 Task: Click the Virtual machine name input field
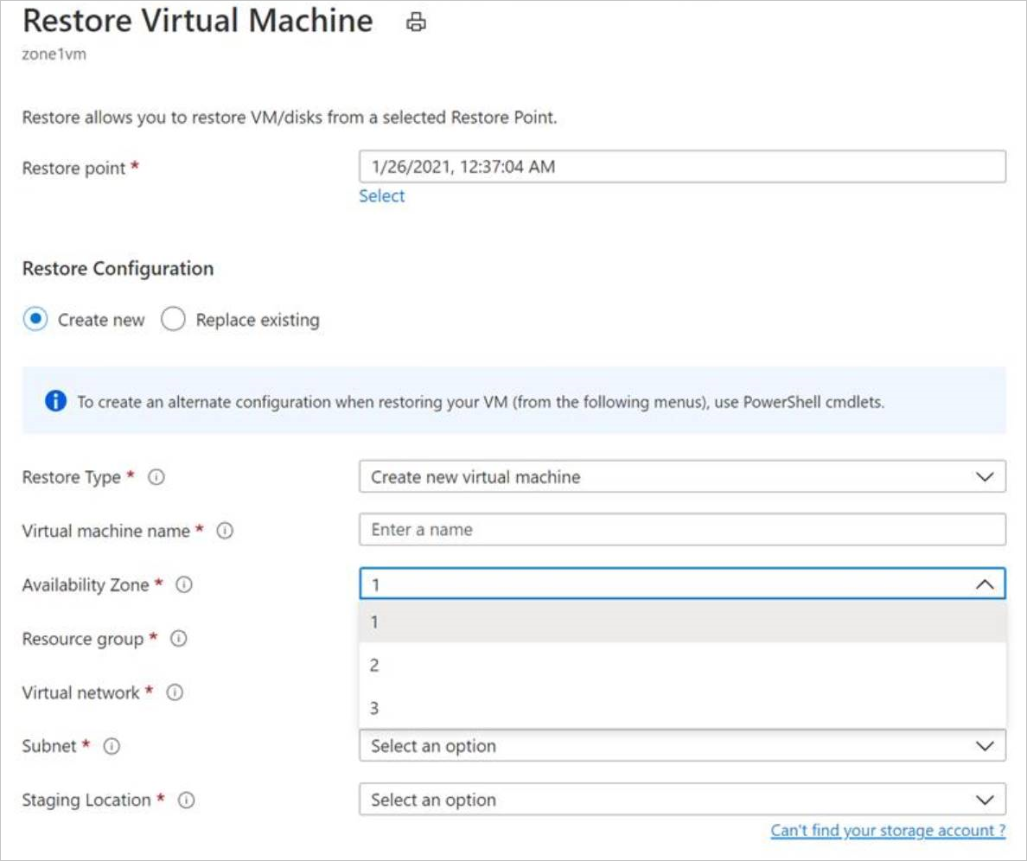pyautogui.click(x=681, y=530)
